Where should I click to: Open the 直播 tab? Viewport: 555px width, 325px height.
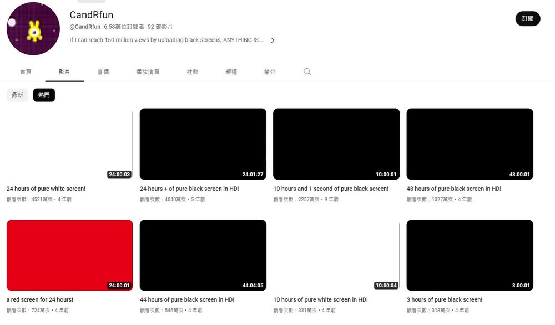(103, 72)
